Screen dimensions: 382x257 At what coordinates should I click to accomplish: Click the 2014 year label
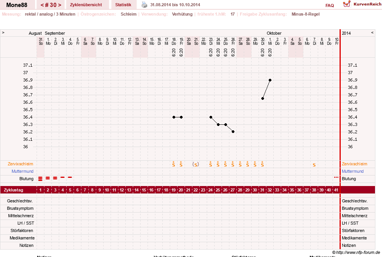click(346, 33)
